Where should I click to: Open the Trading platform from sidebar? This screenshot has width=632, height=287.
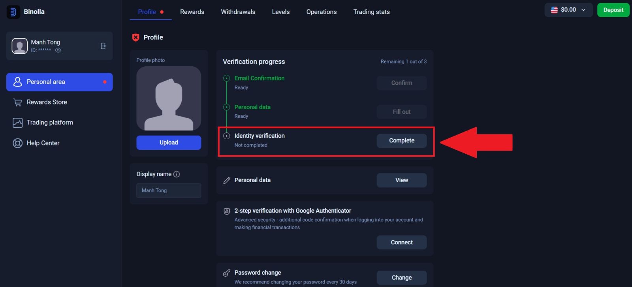pos(49,122)
